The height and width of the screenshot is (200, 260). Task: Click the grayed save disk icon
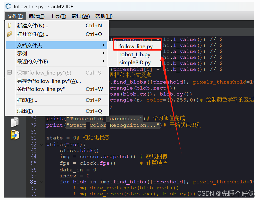pos(10,73)
